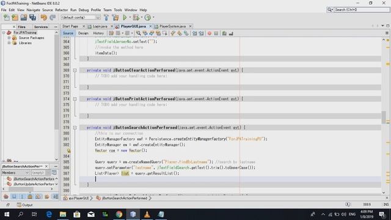Switch to the History view
Screen dimensions: 391x220
pos(98,33)
